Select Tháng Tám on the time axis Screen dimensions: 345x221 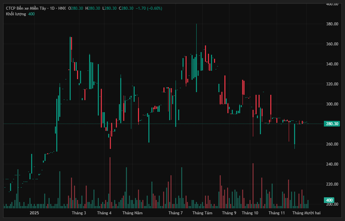[x=202, y=213]
